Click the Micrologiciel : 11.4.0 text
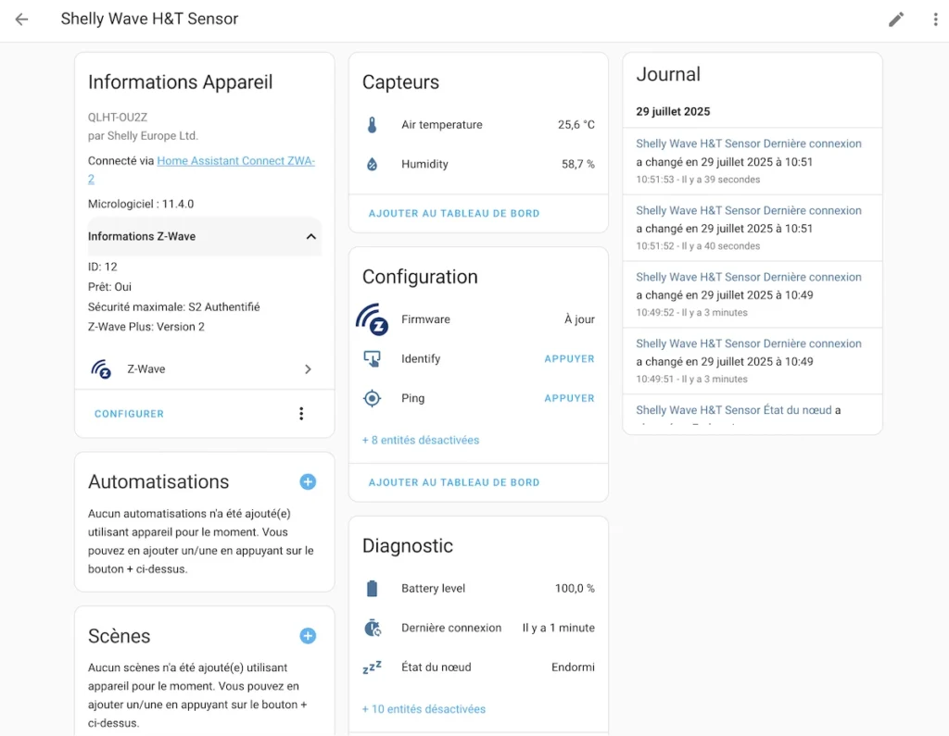This screenshot has width=949, height=736. click(x=141, y=204)
